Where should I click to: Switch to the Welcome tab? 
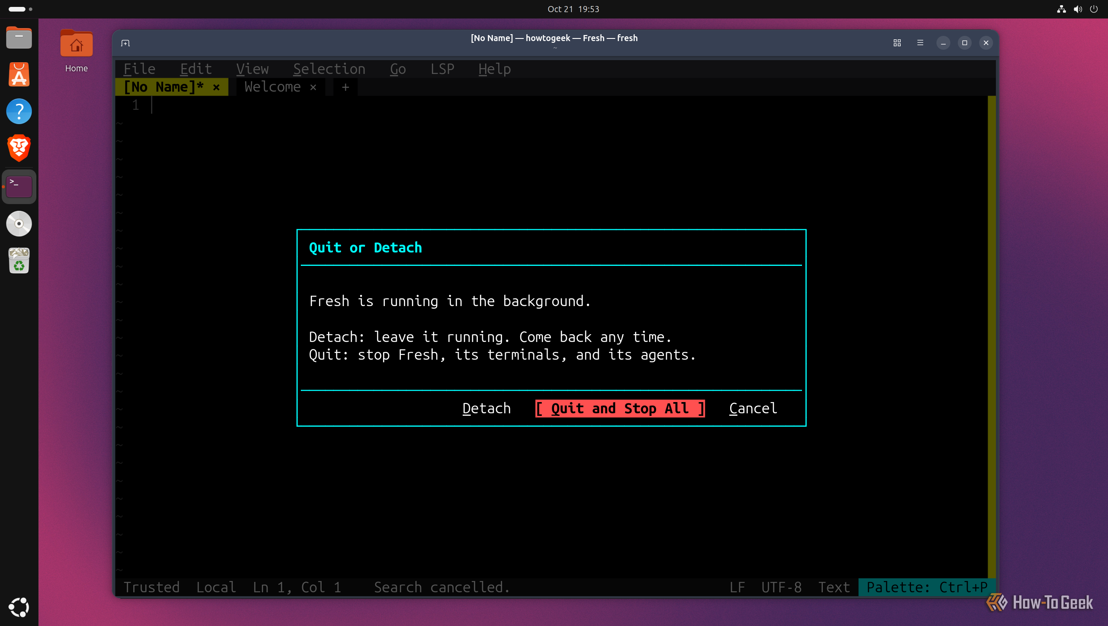pos(273,87)
